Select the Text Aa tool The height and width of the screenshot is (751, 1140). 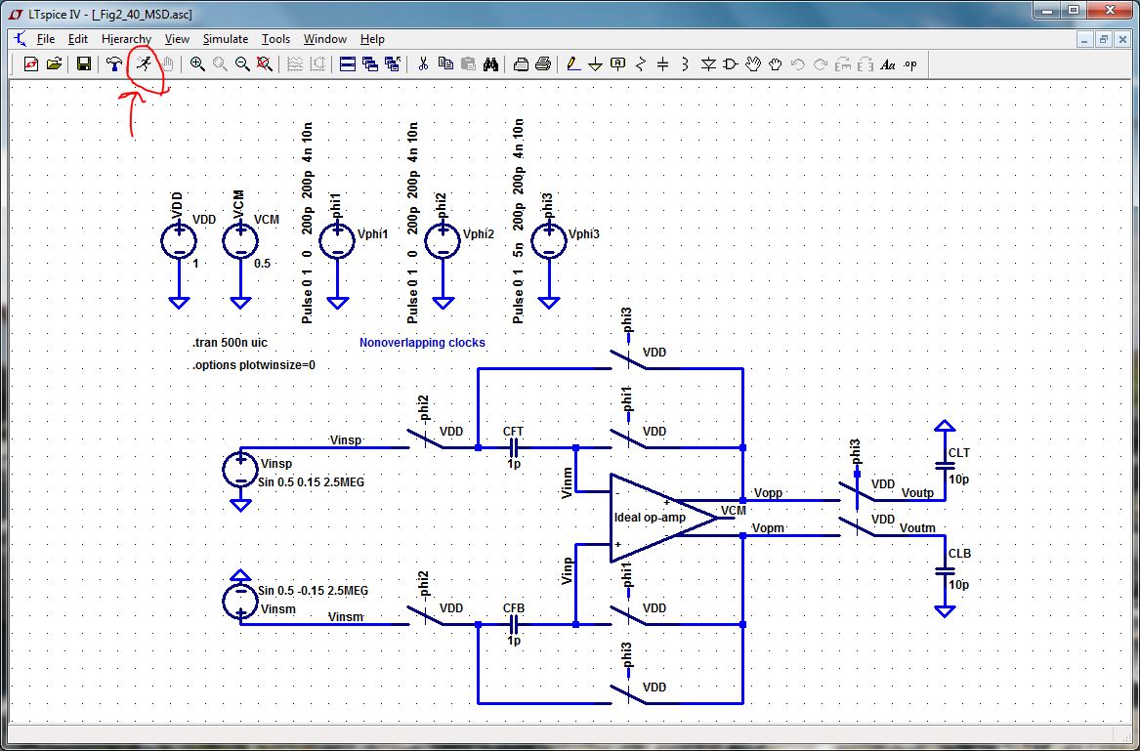(x=888, y=64)
